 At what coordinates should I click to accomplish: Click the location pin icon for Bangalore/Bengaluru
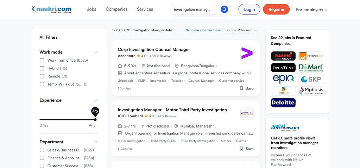(x=177, y=66)
